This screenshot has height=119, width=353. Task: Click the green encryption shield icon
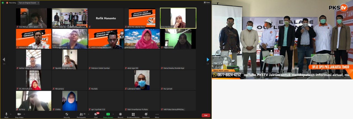pyautogui.click(x=3, y=3)
